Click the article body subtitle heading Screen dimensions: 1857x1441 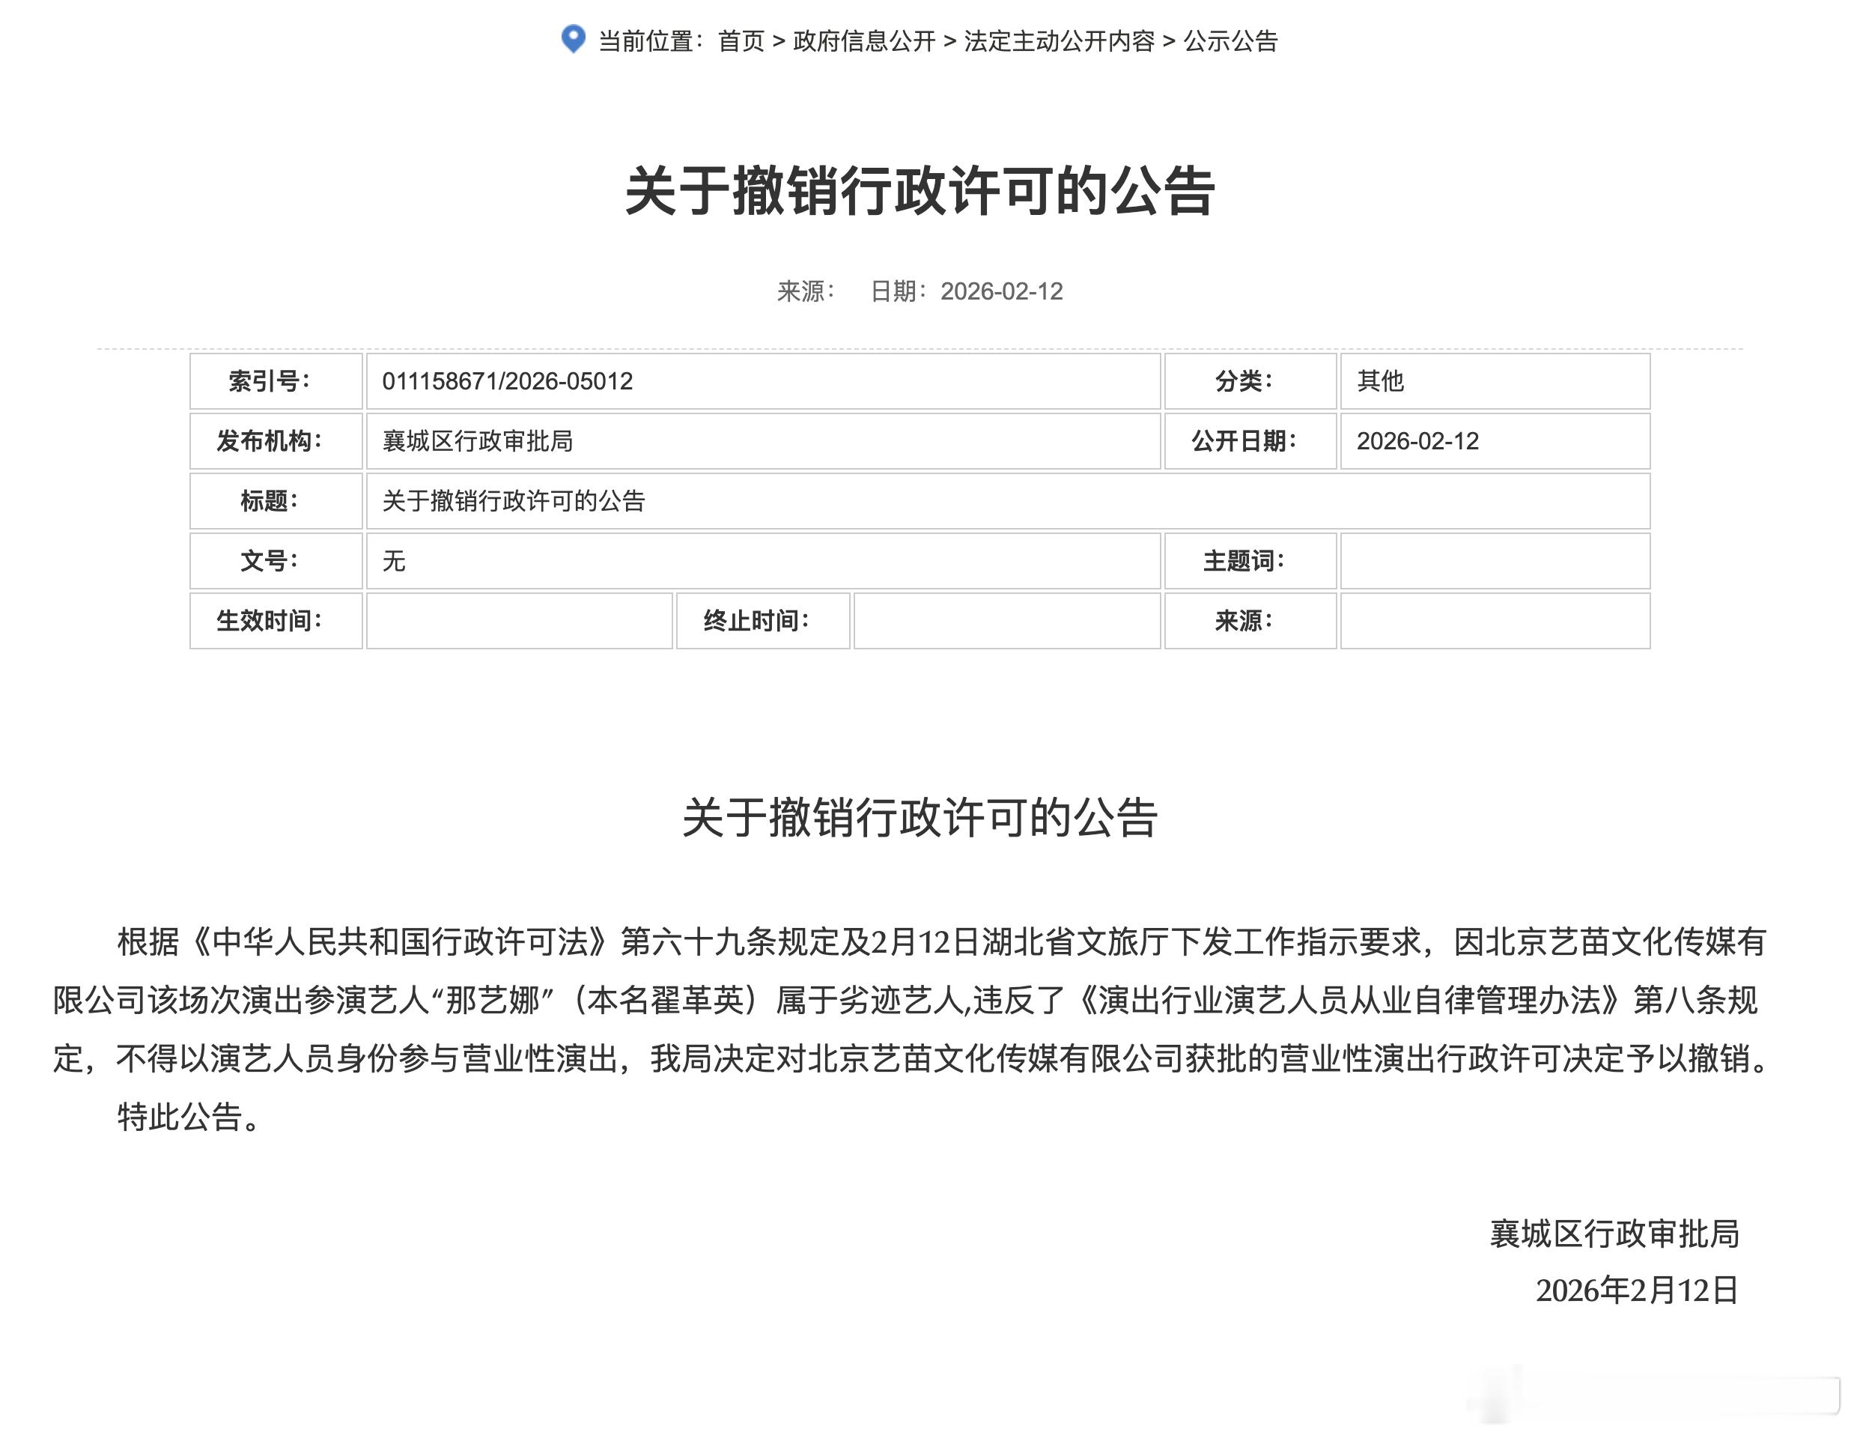click(x=920, y=817)
